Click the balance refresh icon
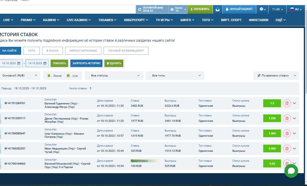Image resolution: width=307 pixels, height=186 pixels. pos(140,9)
